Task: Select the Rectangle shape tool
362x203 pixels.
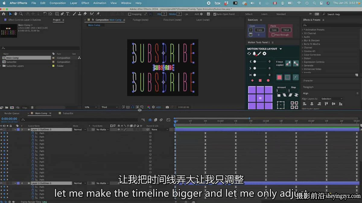Action: click(x=57, y=14)
